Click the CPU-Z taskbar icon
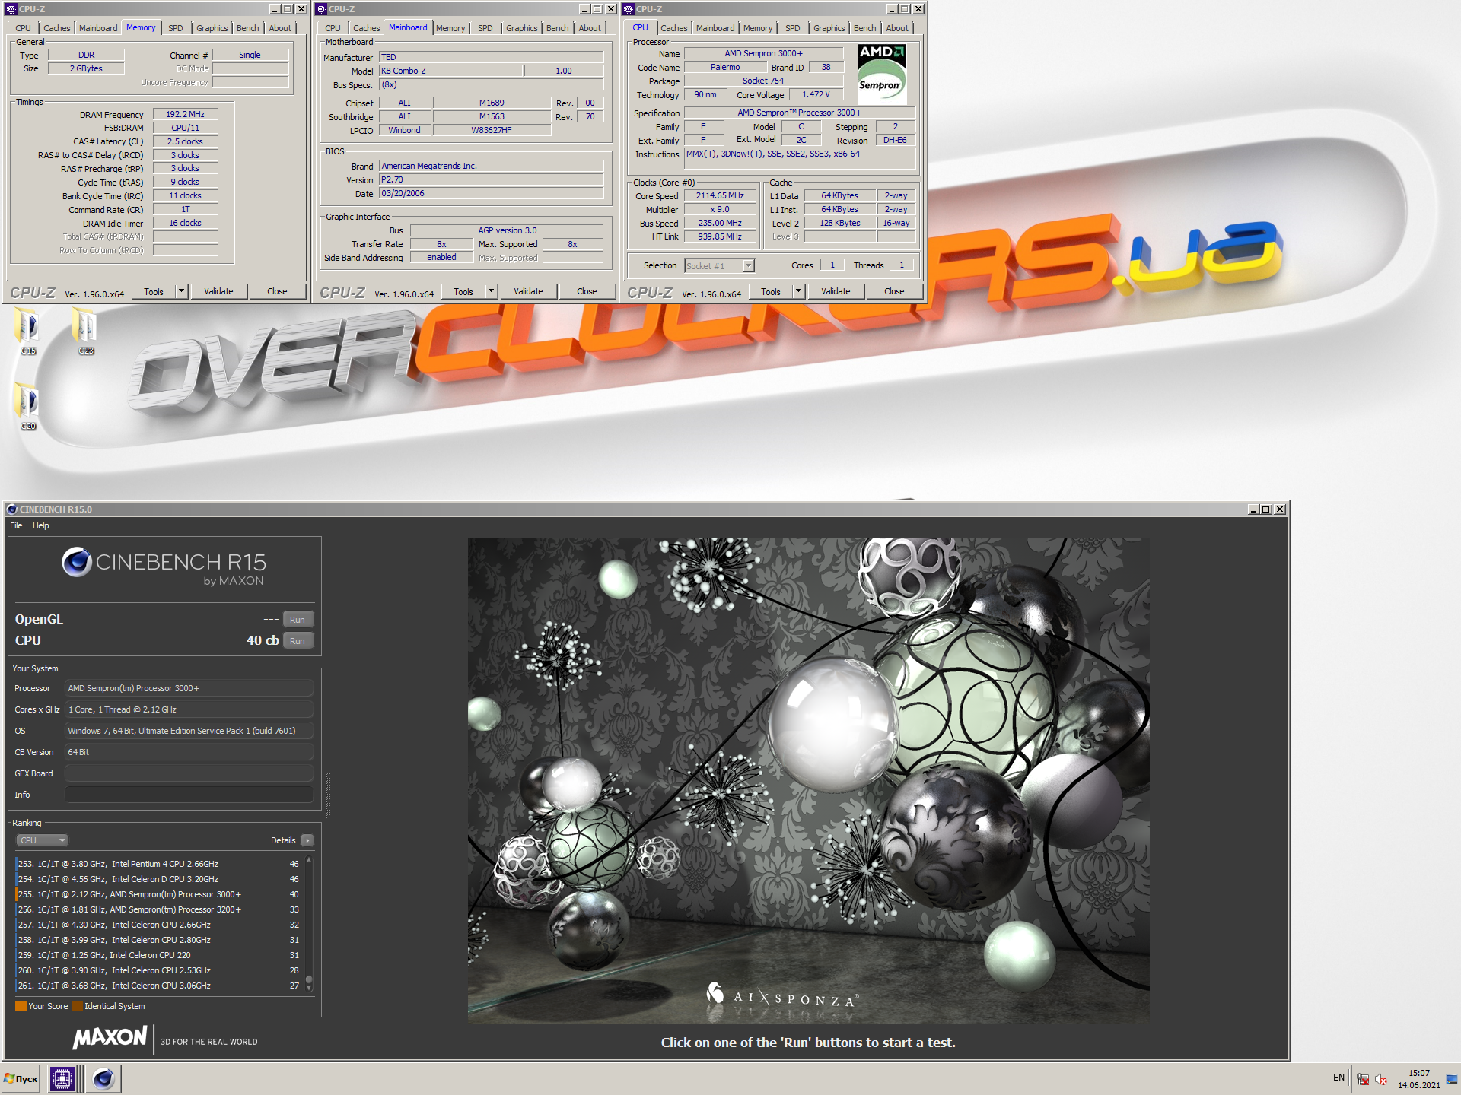 click(x=62, y=1078)
